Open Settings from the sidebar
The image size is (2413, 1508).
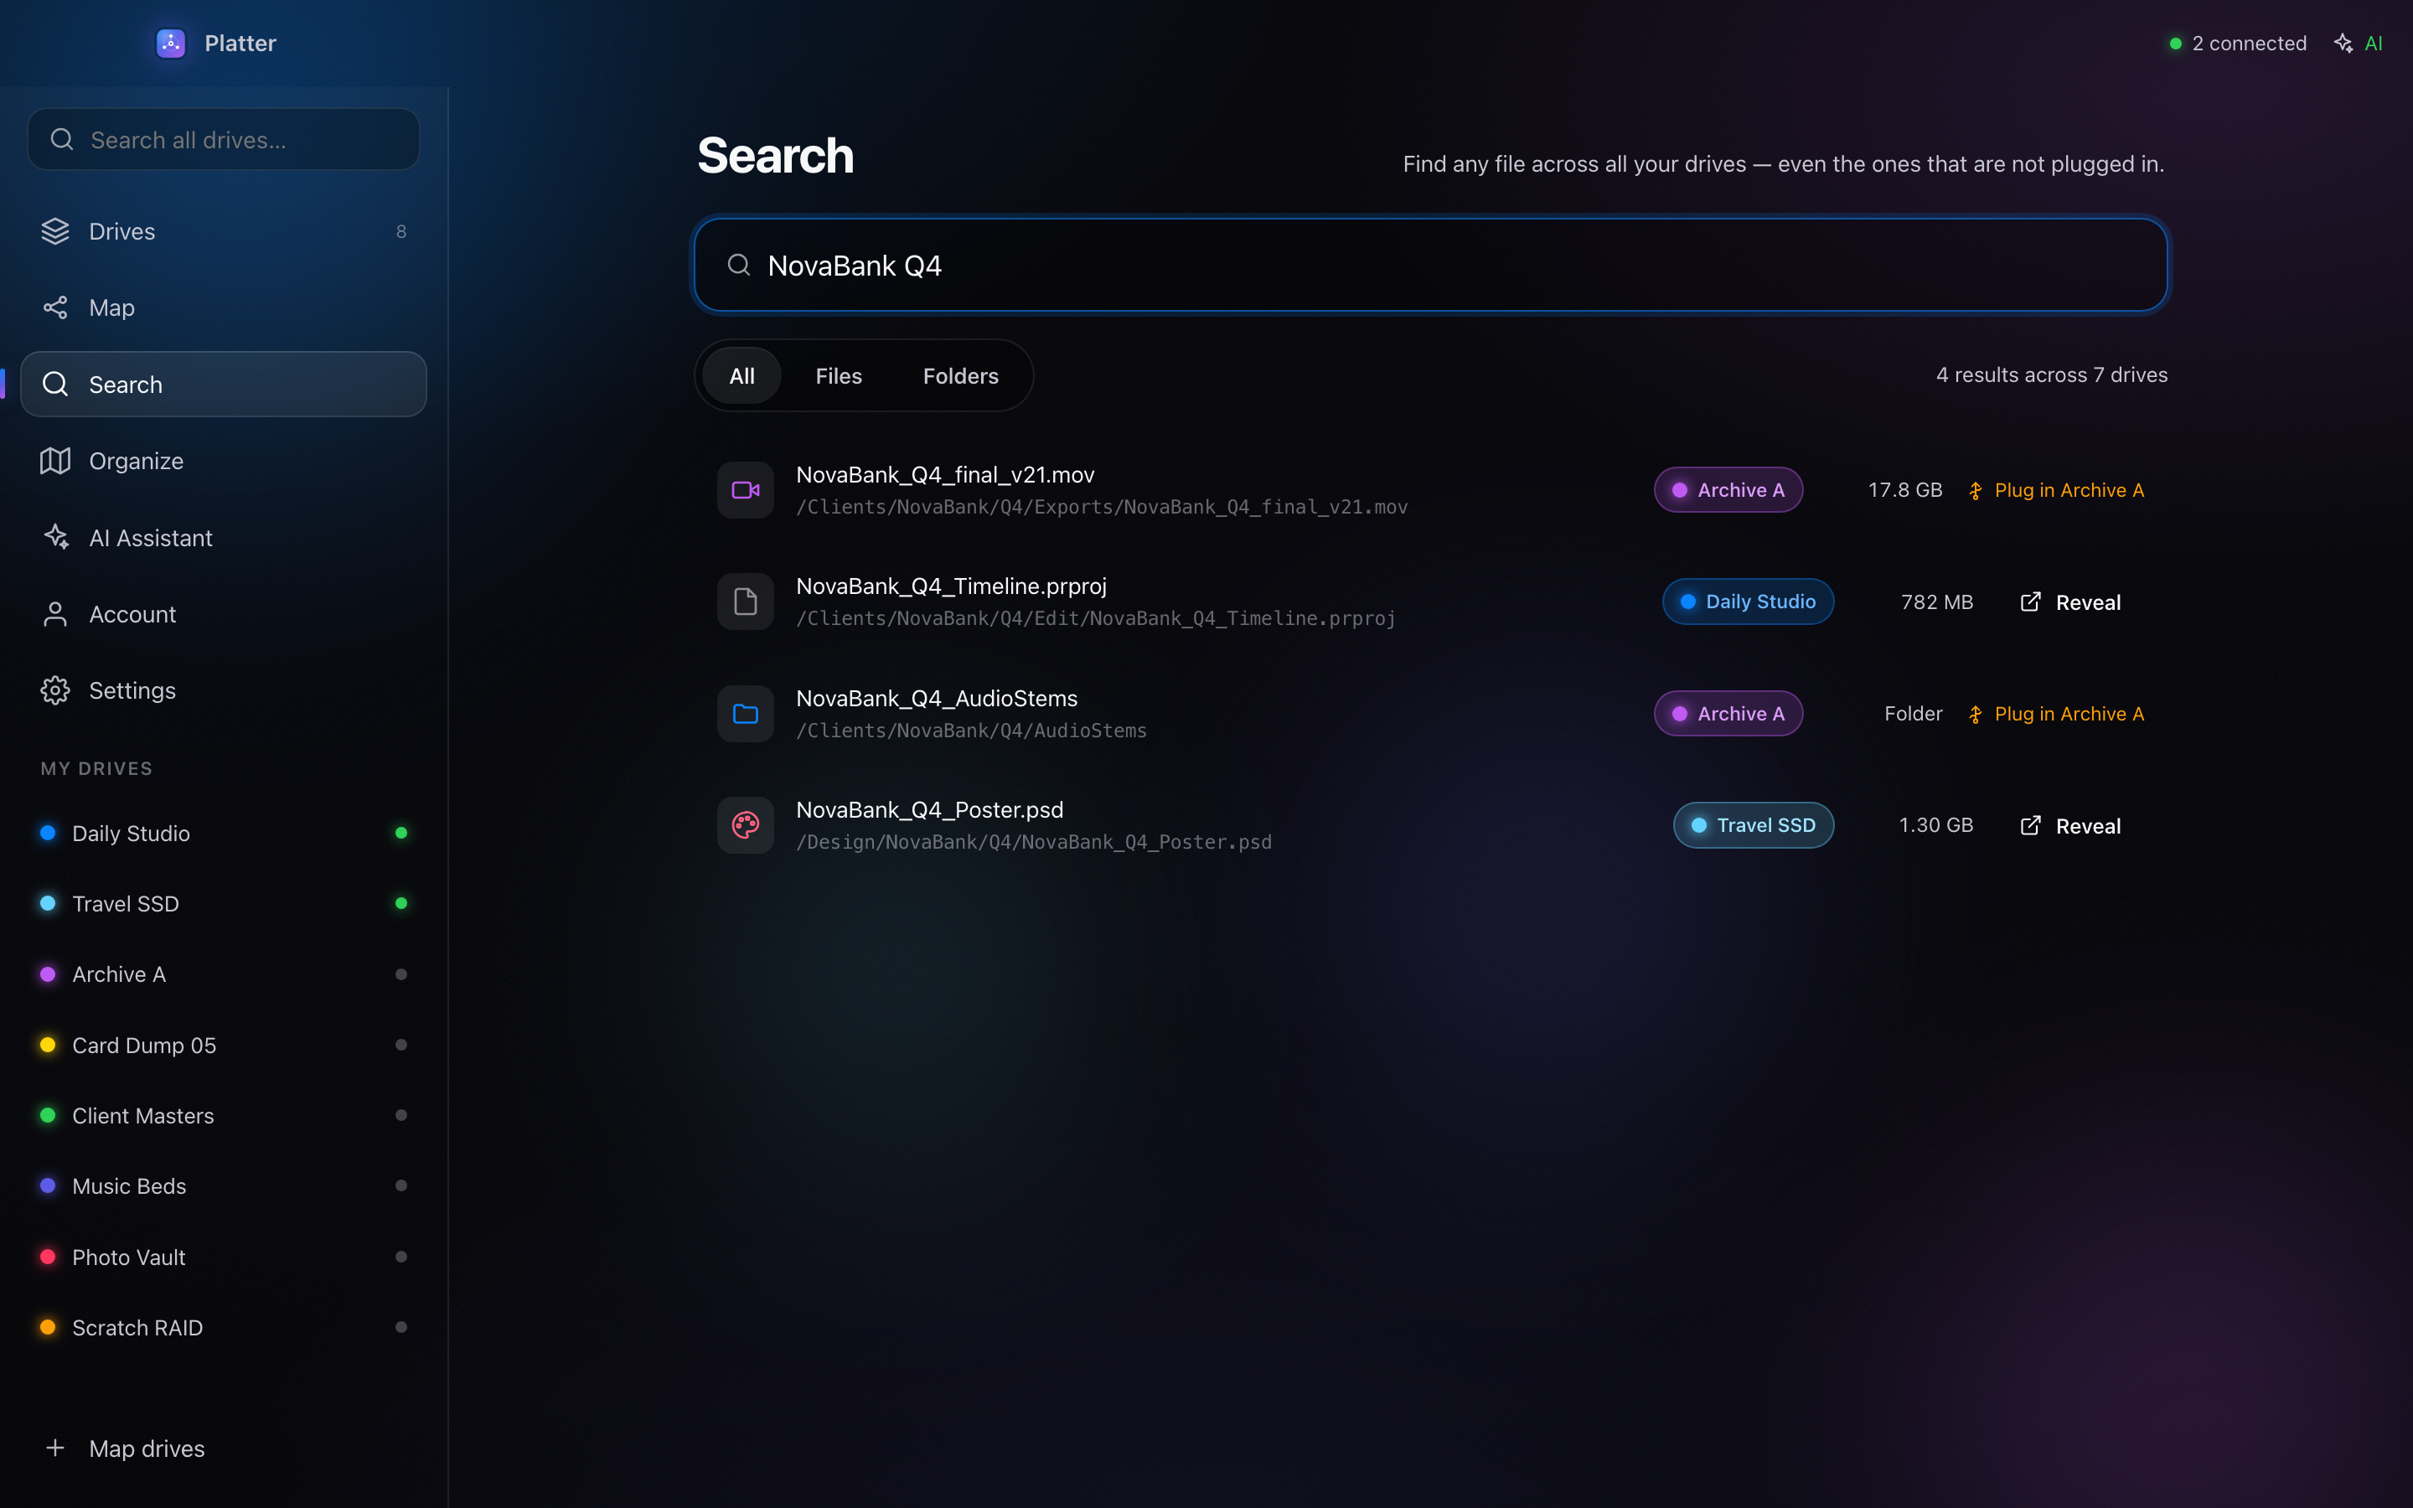click(x=224, y=690)
